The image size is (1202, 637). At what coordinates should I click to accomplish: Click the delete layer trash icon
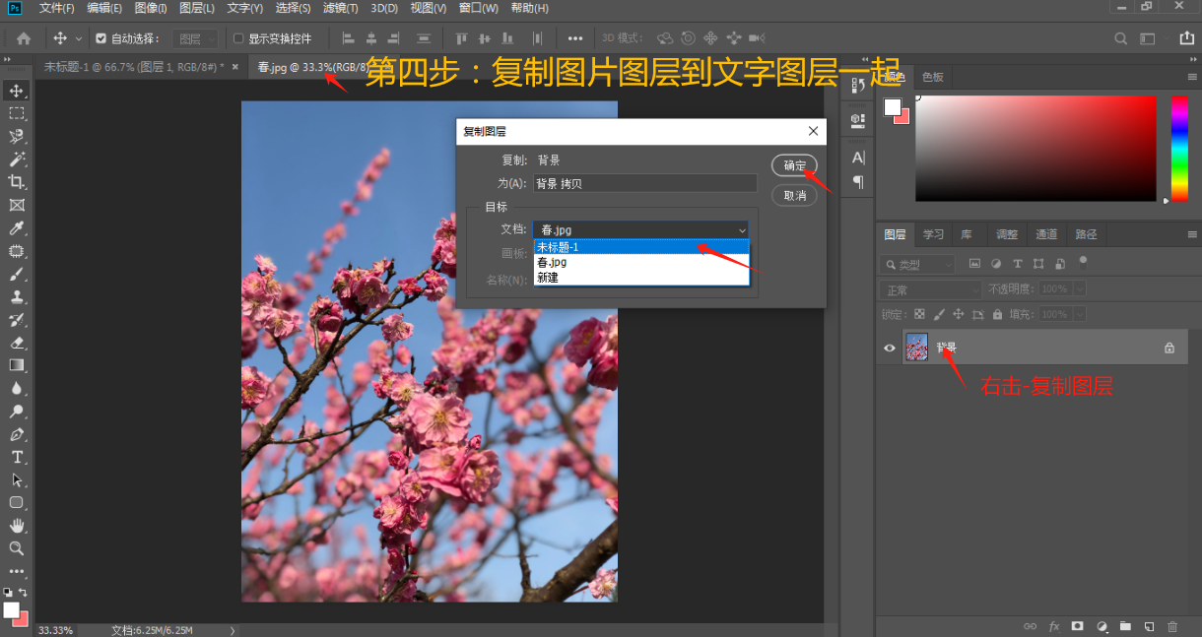[1172, 626]
